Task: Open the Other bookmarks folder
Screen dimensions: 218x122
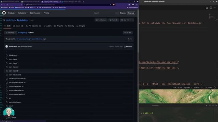Action: tap(132, 7)
